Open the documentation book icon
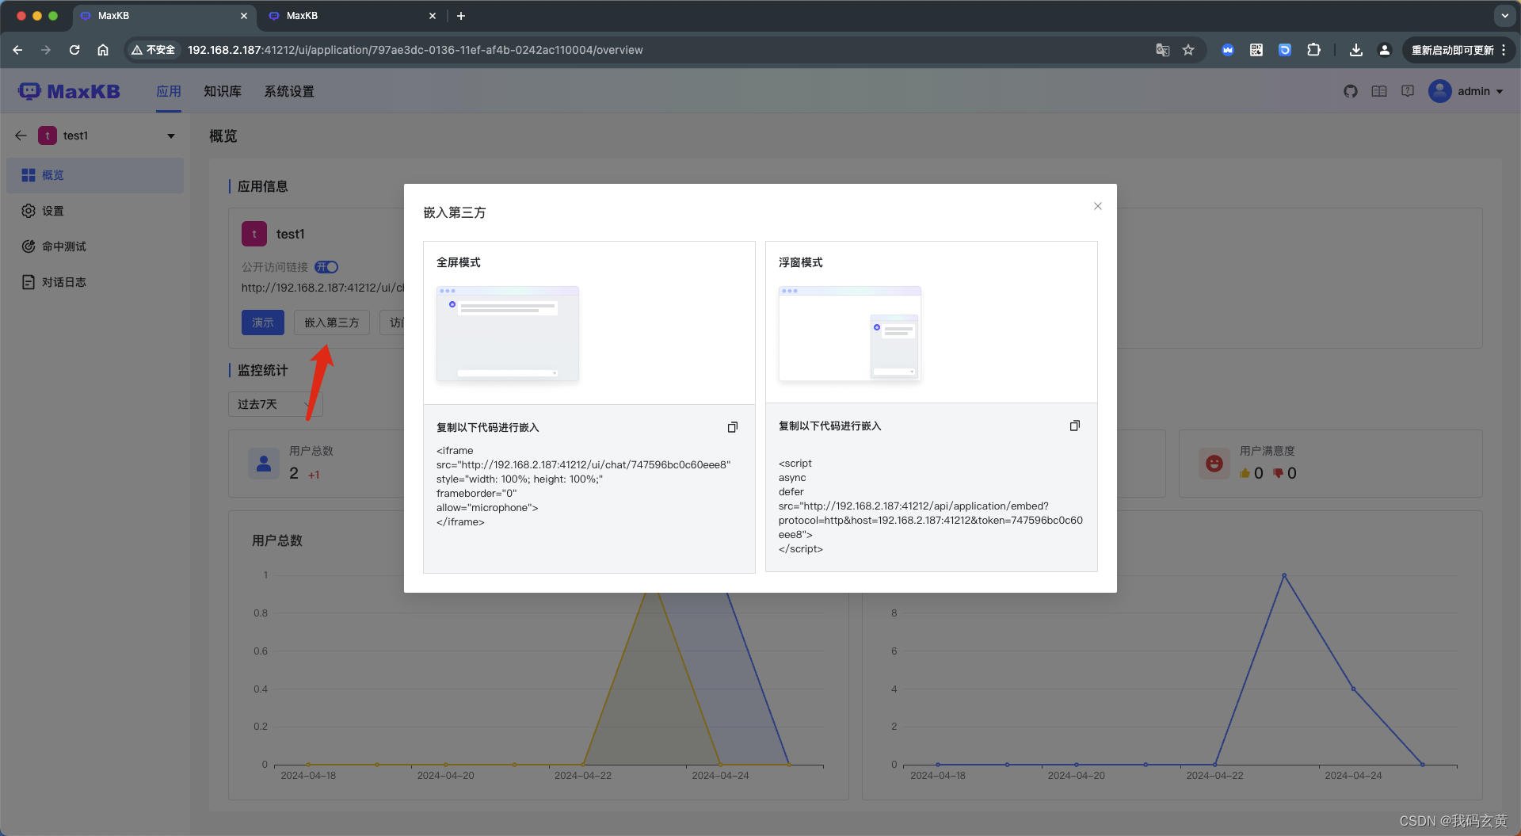1521x836 pixels. (1379, 91)
